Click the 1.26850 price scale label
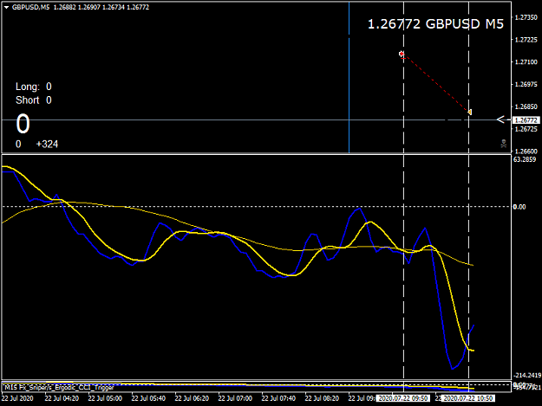542x406 pixels. (526, 106)
